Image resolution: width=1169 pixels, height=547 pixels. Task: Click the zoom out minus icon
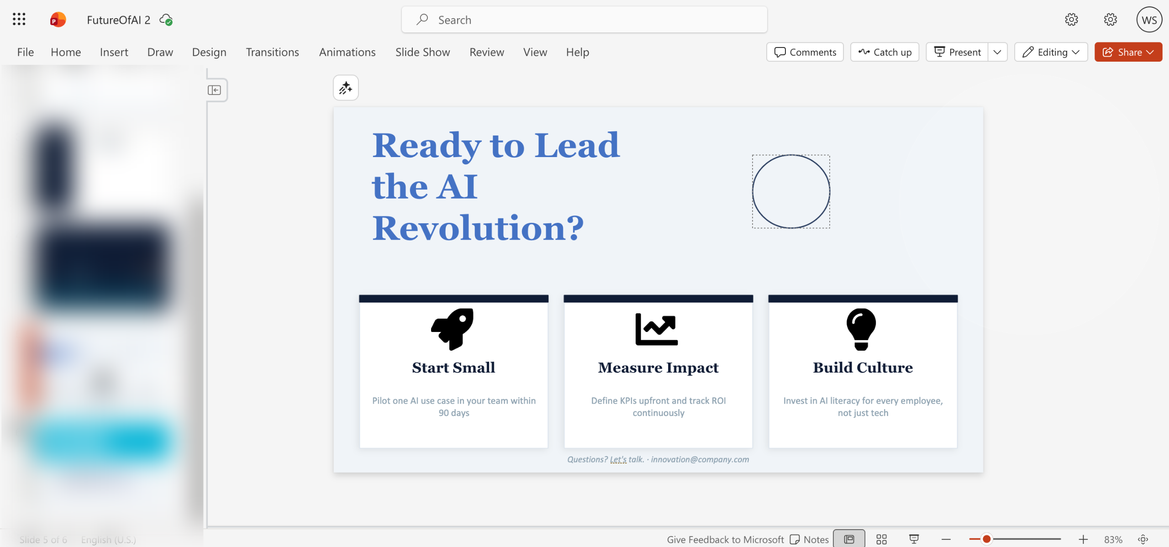coord(946,539)
